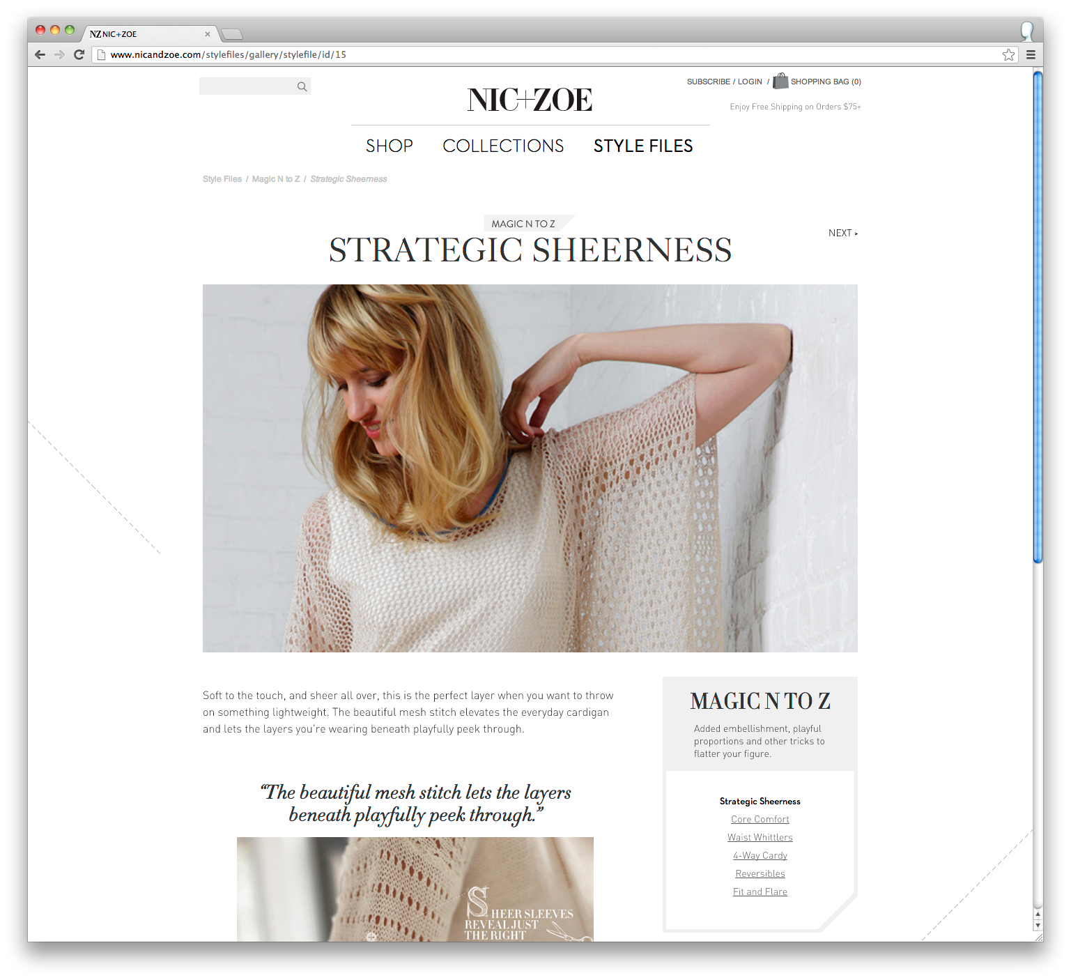Click the SUBSCRIBE / LOGIN link
This screenshot has height=980, width=1071.
tap(725, 82)
